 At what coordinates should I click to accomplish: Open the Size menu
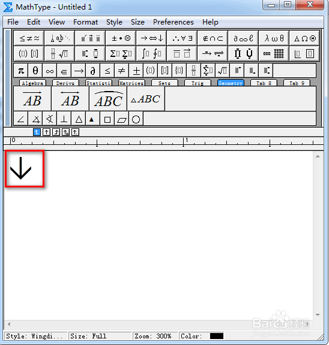coord(137,22)
